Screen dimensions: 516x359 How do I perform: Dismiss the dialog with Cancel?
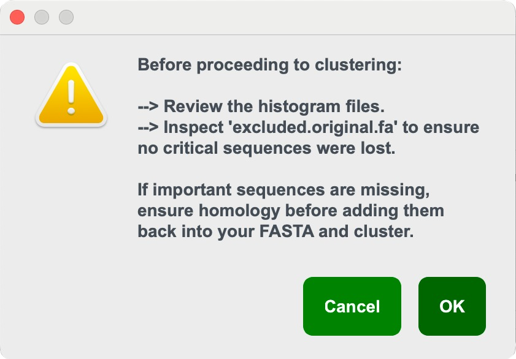tap(352, 306)
